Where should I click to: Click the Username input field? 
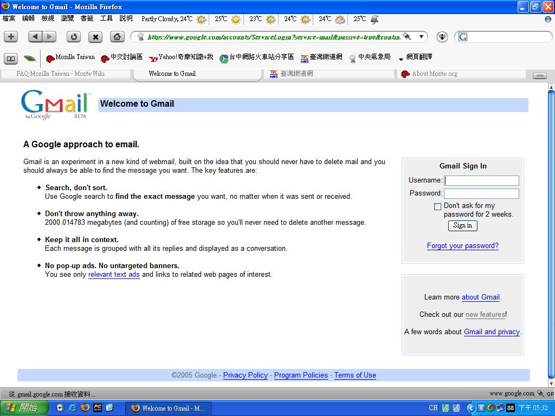(x=481, y=180)
